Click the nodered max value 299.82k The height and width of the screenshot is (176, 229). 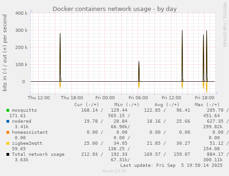213,127
